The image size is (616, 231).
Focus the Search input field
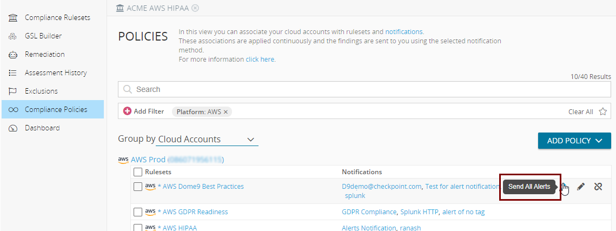pyautogui.click(x=364, y=89)
